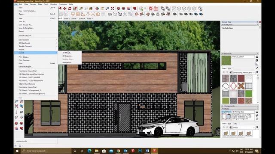The height and width of the screenshot is (154, 275).
Task: Open the Mix tab in Styles panel
Action: 235,124
